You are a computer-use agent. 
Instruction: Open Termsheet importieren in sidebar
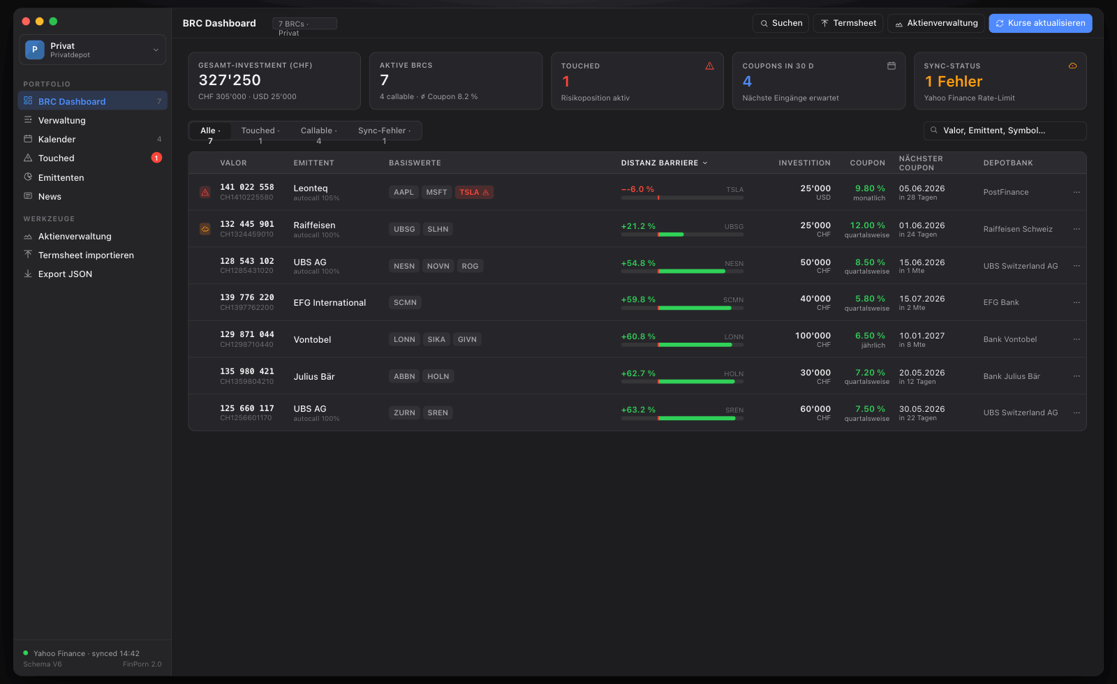[x=92, y=255]
